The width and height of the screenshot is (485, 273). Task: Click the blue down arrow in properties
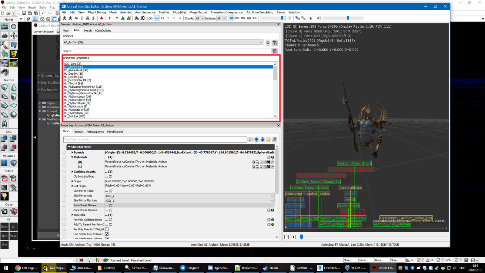coord(263,140)
